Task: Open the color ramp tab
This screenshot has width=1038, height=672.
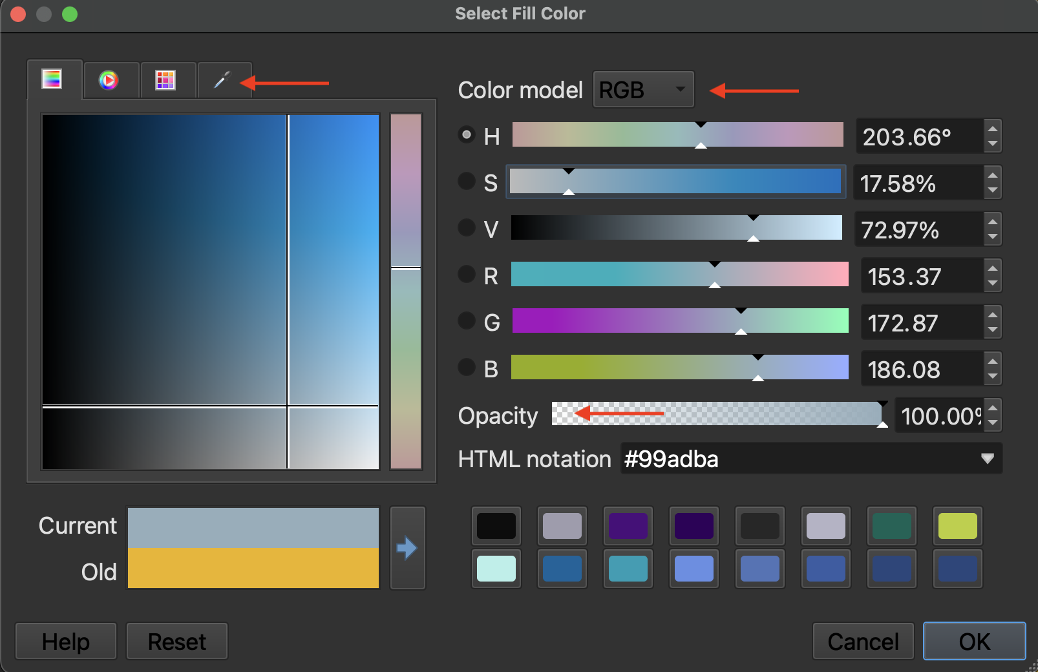Action: [x=52, y=79]
